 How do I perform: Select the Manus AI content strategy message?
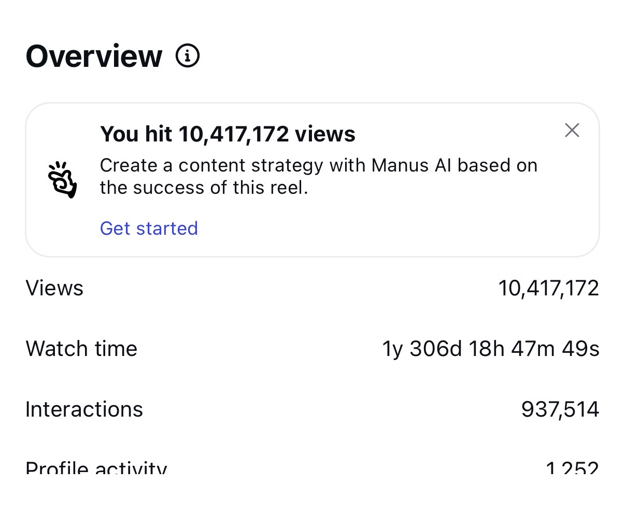(x=319, y=176)
